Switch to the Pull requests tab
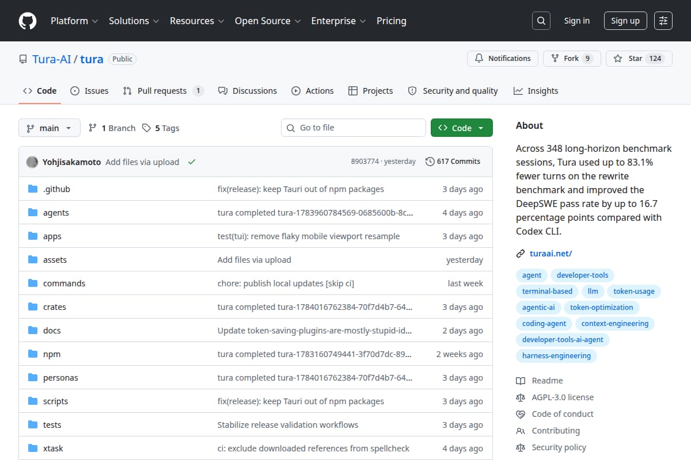691x460 pixels. point(163,91)
